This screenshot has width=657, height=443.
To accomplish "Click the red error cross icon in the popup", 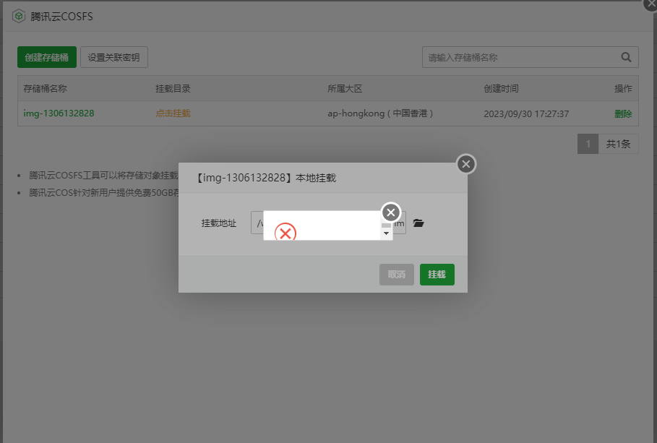I will [x=285, y=232].
